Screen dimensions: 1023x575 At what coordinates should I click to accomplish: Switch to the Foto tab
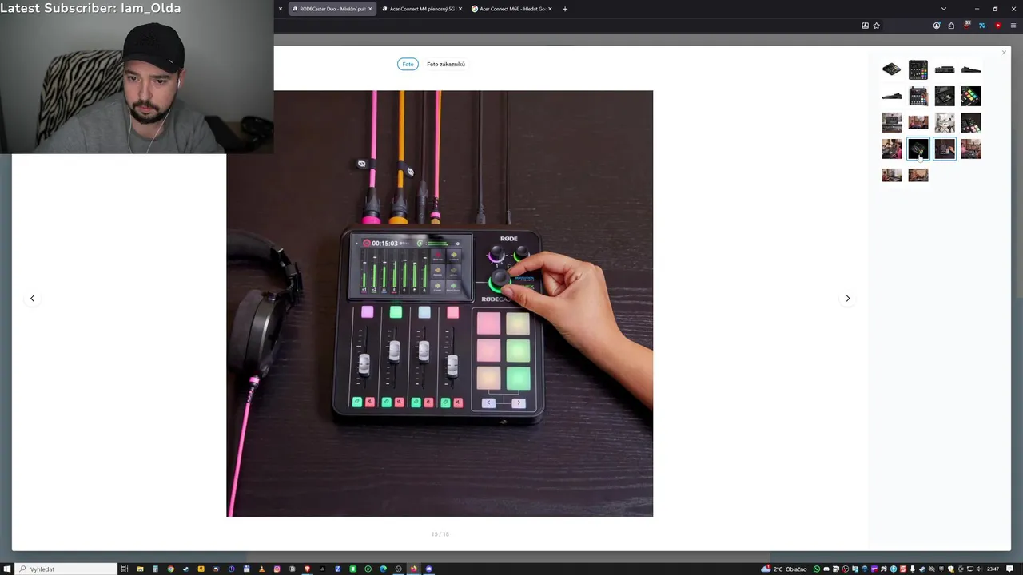click(408, 64)
